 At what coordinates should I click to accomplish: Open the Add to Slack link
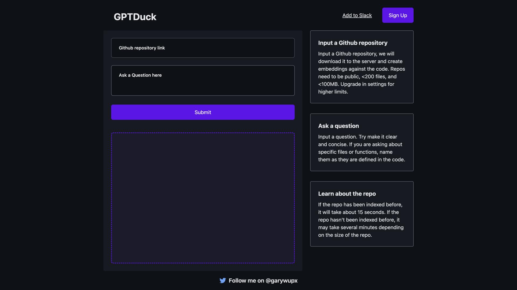357,15
